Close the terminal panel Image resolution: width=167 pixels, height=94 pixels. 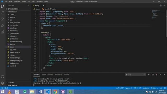[164, 75]
